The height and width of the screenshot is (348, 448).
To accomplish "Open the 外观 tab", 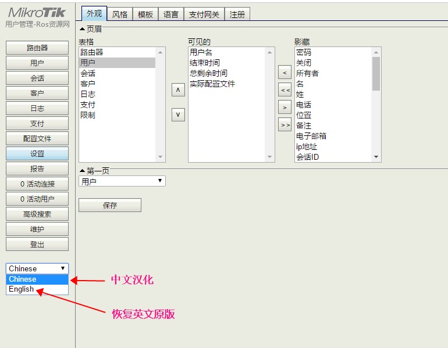I will click(94, 14).
